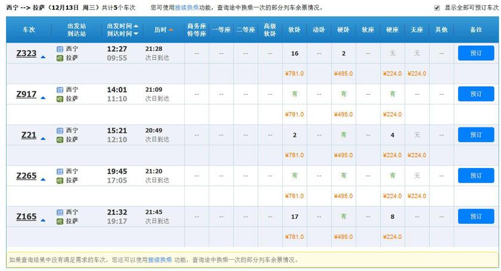
Task: Click the arrival station icon for Z323
Action: pos(60,58)
